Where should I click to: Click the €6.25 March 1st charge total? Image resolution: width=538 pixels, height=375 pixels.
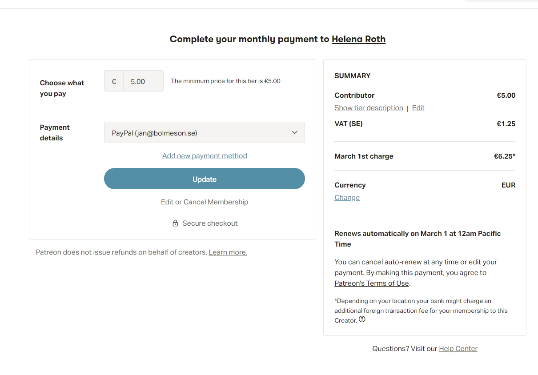tap(504, 156)
